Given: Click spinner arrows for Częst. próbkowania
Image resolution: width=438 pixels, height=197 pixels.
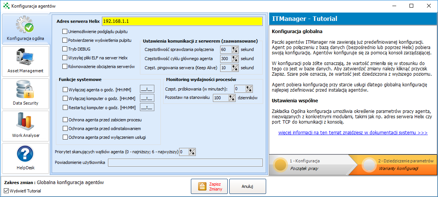Looking at the screenshot, I should (249, 89).
